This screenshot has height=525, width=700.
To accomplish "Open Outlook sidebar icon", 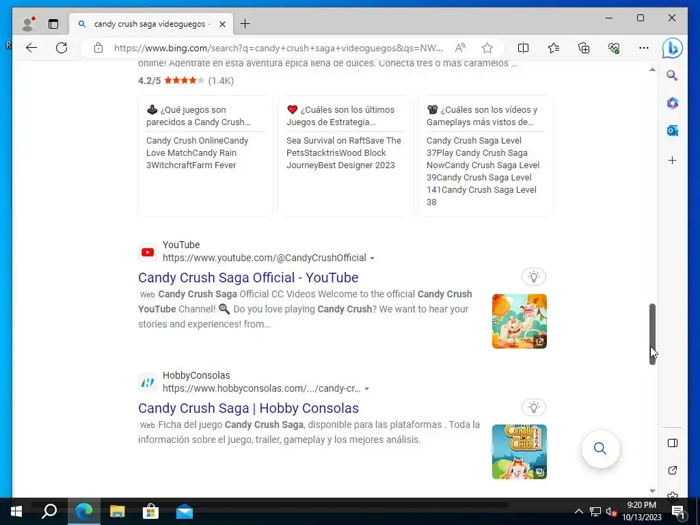I will (x=673, y=131).
